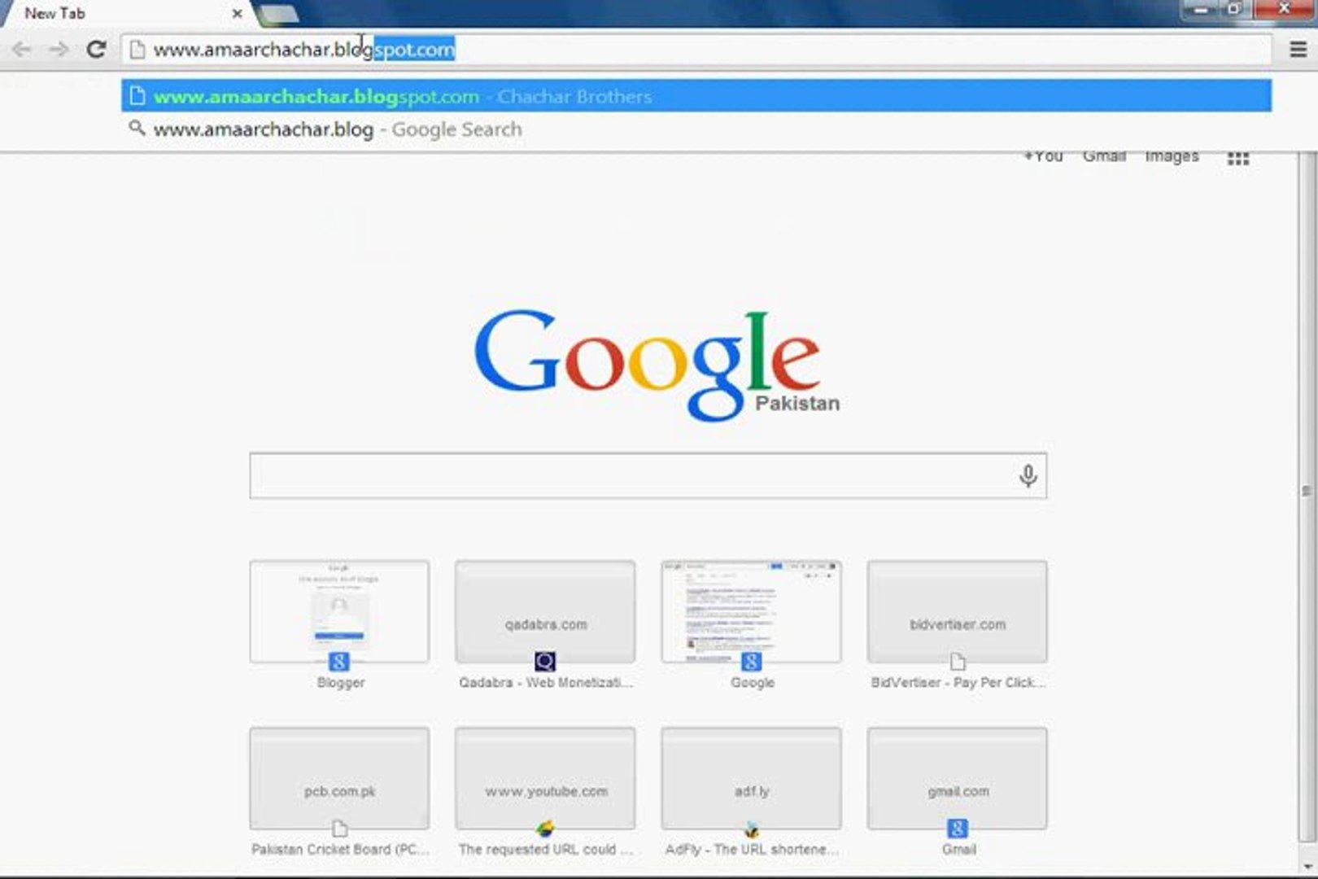Start a voice search with the microphone
This screenshot has height=879, width=1318.
point(1028,476)
